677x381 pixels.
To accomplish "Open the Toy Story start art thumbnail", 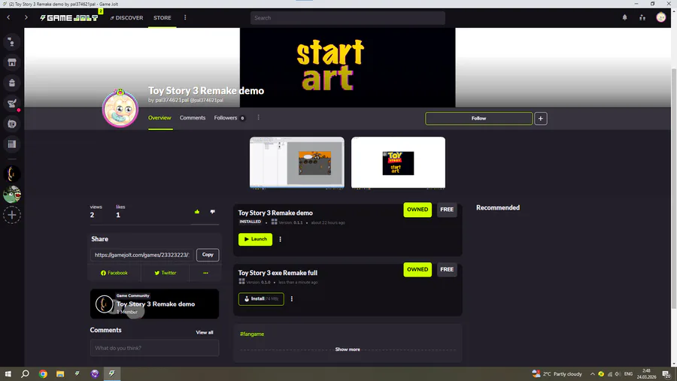I will (x=398, y=162).
